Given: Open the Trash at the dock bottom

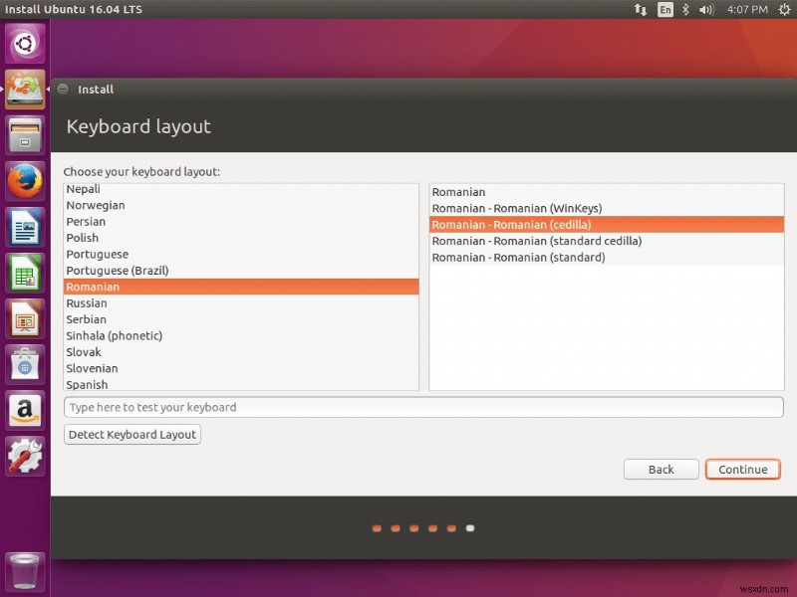Looking at the screenshot, I should tap(24, 570).
